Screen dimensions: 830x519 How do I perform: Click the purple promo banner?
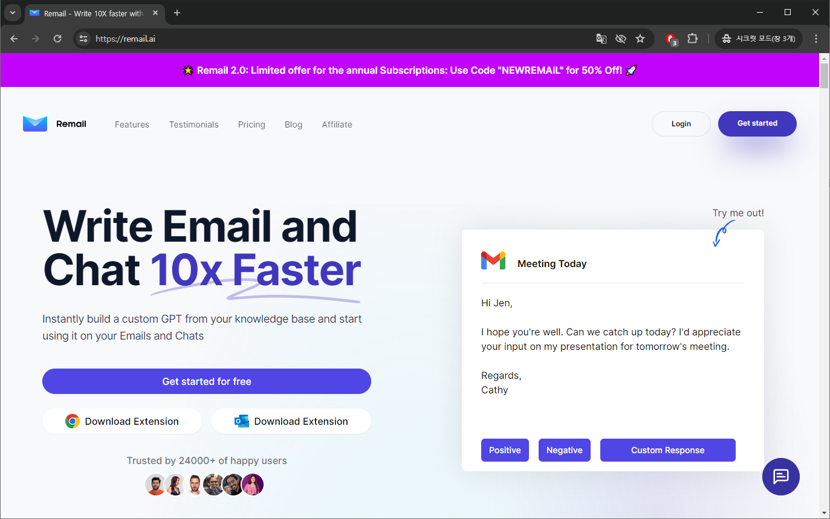[410, 70]
